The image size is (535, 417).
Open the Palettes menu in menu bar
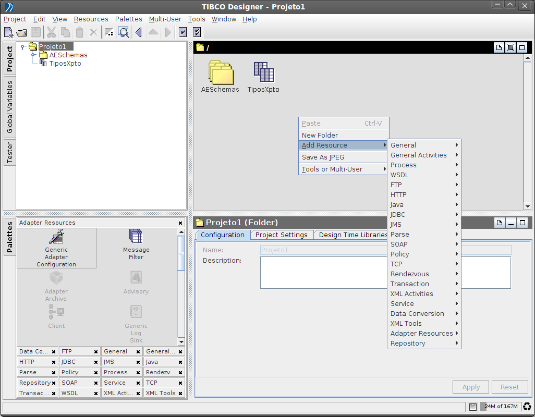tap(128, 19)
